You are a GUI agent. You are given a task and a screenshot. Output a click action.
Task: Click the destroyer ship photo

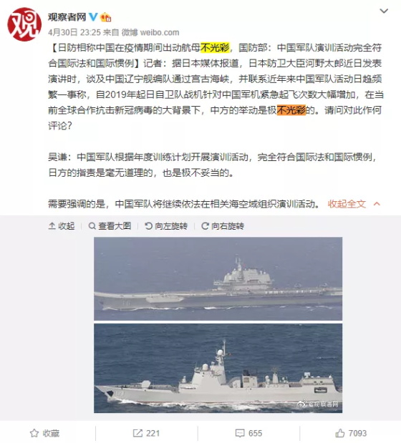[x=218, y=368]
